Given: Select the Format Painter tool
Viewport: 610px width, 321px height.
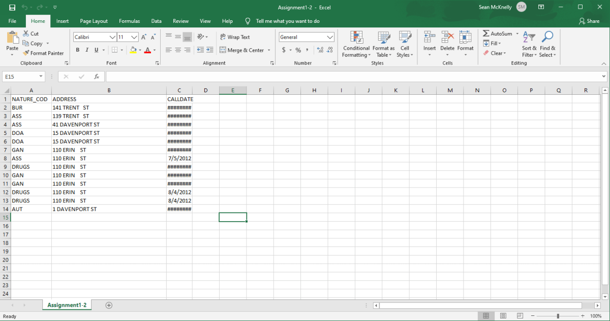Looking at the screenshot, I should (43, 53).
